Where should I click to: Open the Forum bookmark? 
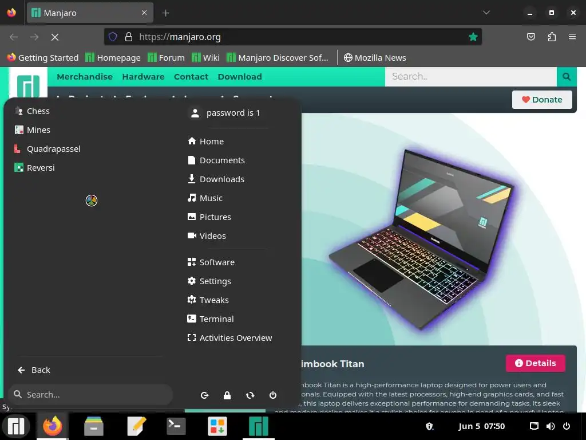tap(167, 58)
